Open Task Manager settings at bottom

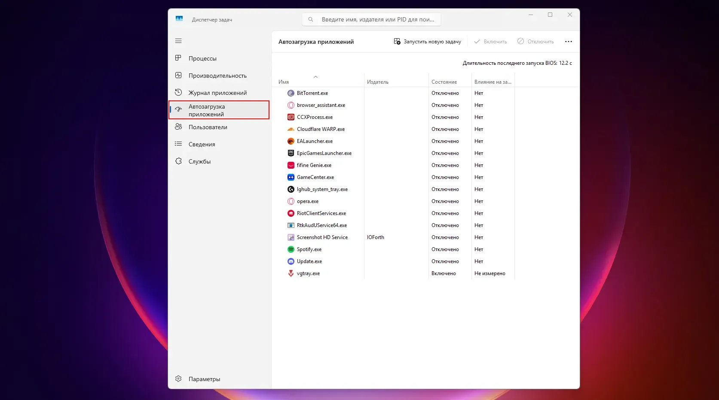click(x=204, y=379)
